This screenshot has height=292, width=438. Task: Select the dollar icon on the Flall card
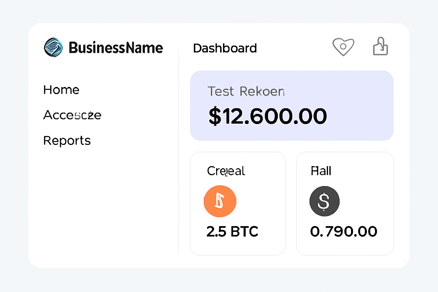click(324, 201)
